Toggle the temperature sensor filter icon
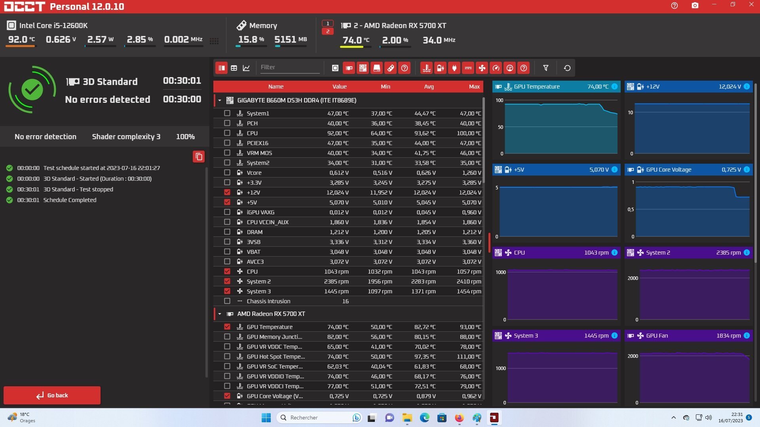This screenshot has height=427, width=760. (426, 68)
